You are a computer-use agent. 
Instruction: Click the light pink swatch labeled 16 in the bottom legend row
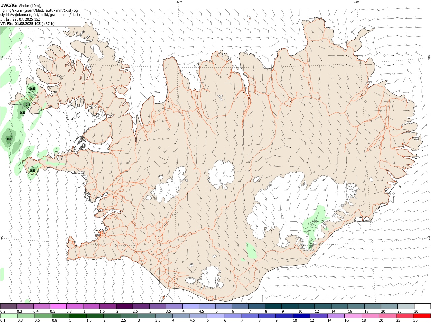click(353, 316)
